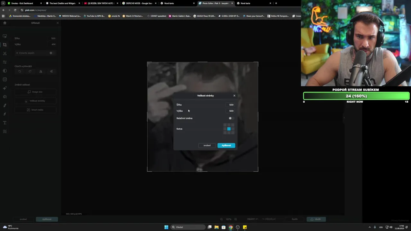This screenshot has height=231, width=411.
Task: Open the half-circle Filter tool
Action: click(x=4, y=71)
